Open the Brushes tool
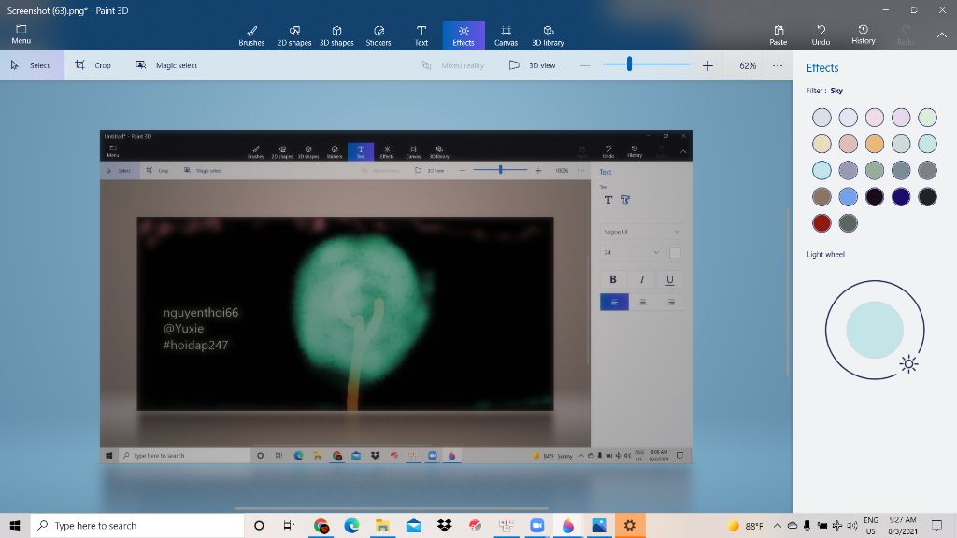 click(251, 35)
